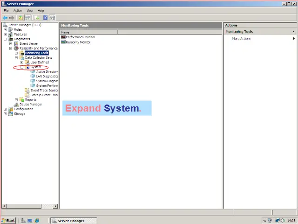Click the Storage node icon
The width and height of the screenshot is (298, 224).
click(11, 114)
